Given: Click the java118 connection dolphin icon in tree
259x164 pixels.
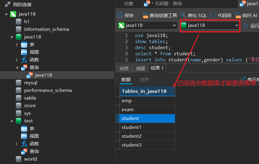Looking at the screenshot, I should point(13,14).
